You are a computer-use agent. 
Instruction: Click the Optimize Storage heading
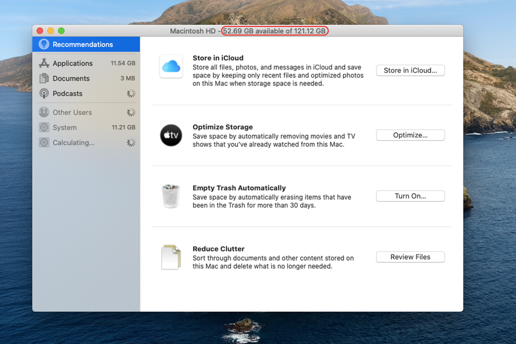pos(223,127)
